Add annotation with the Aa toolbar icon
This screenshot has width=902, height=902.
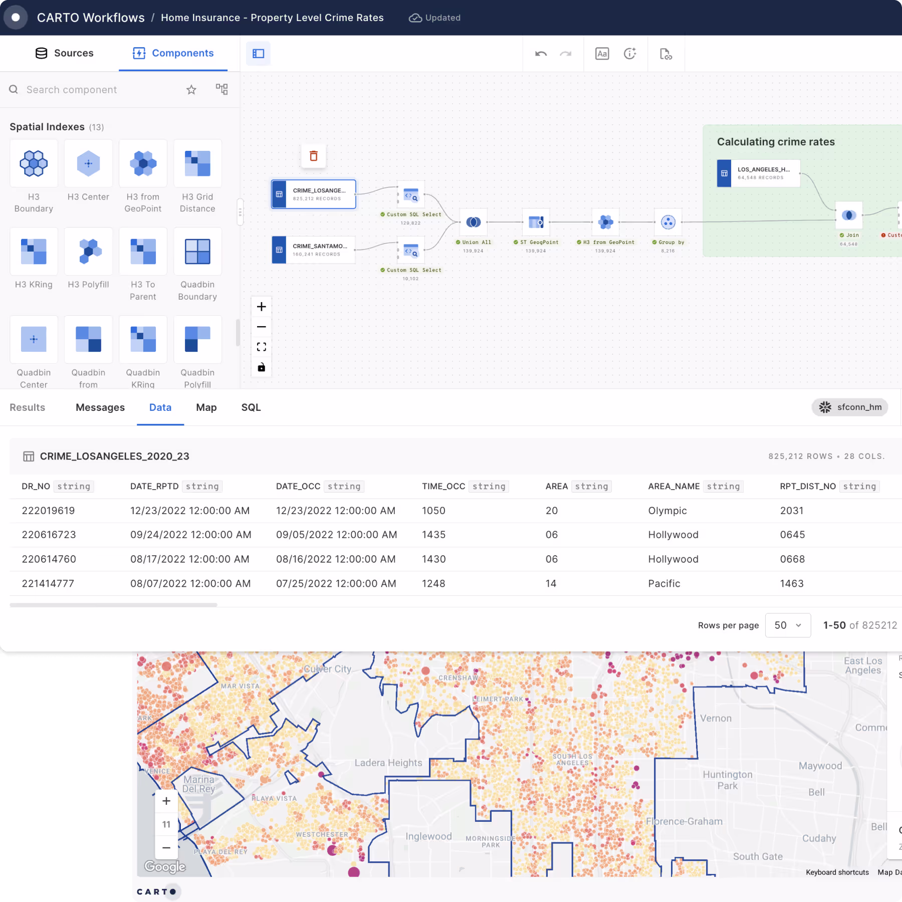click(602, 54)
